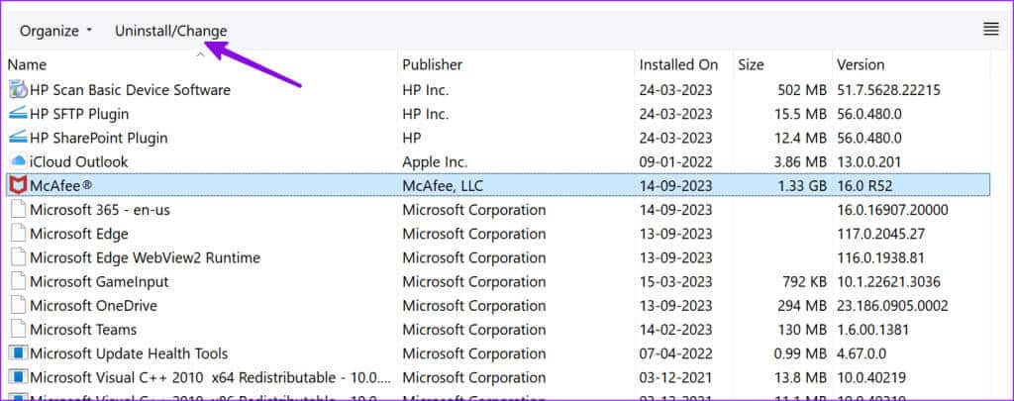Screen dimensions: 1014x401
Task: Click the Microsoft OneDrive file icon
Action: coord(19,305)
